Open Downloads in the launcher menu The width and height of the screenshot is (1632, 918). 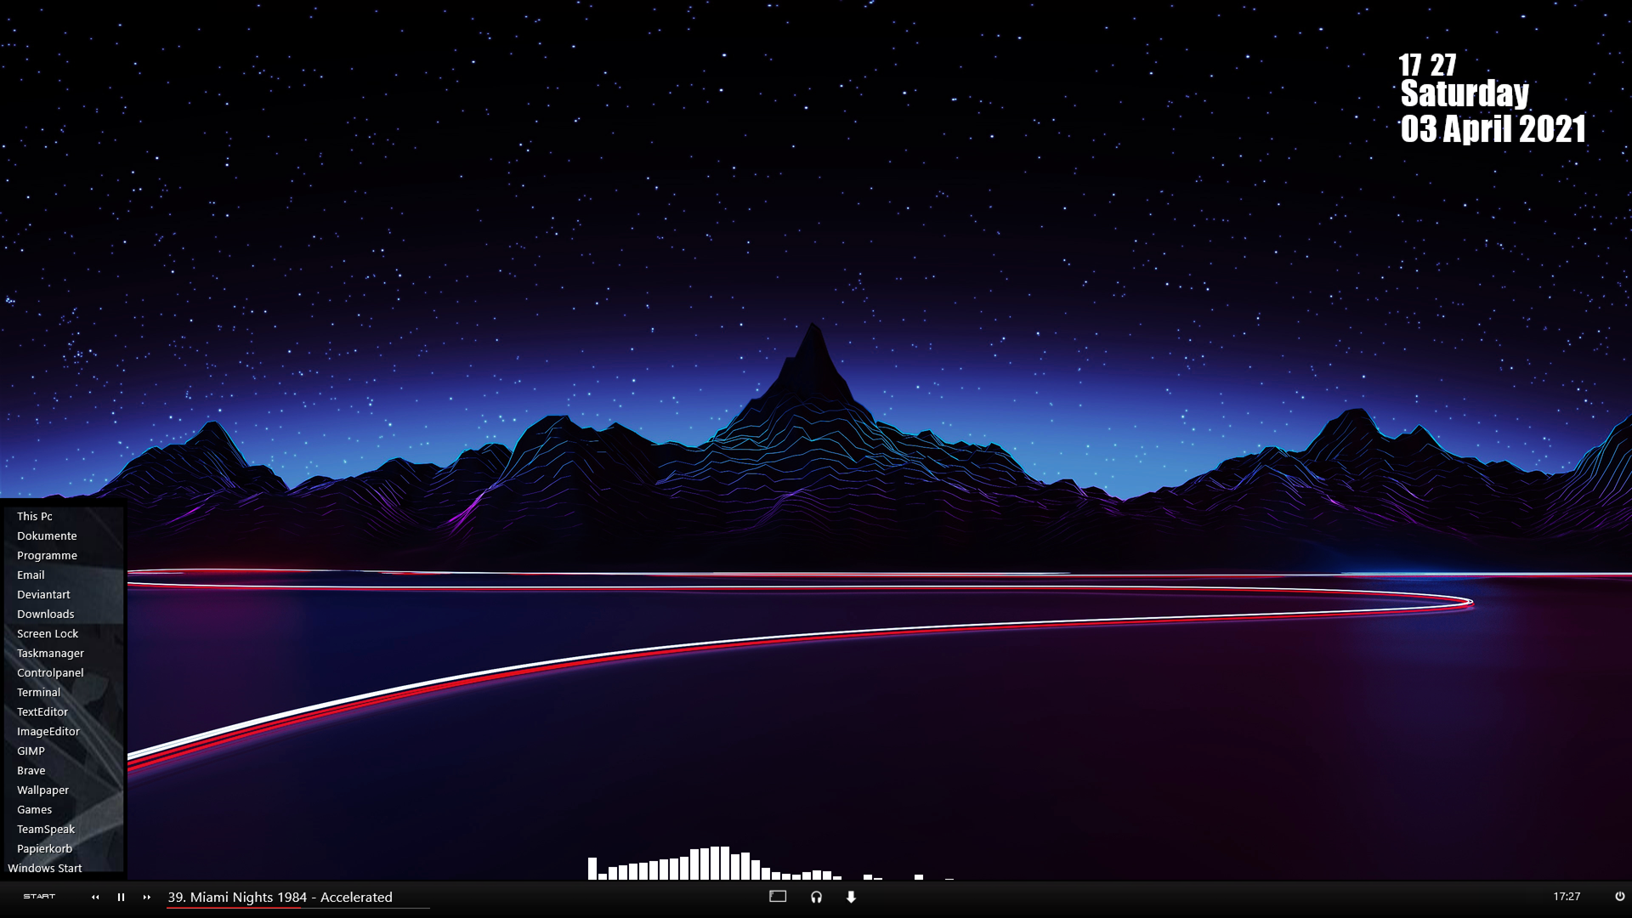tap(46, 614)
